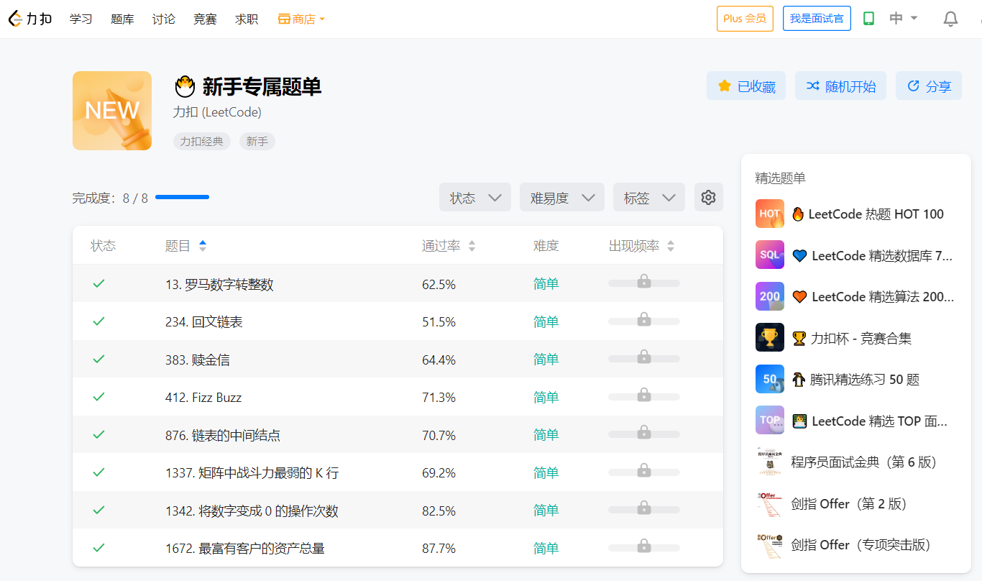Expand the 状态 filter dropdown
Viewport: 982px width, 581px height.
point(475,198)
